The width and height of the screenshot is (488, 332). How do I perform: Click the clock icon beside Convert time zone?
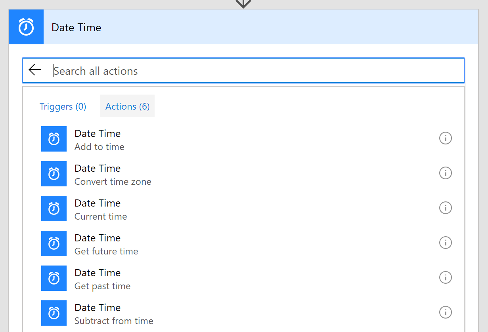click(54, 174)
